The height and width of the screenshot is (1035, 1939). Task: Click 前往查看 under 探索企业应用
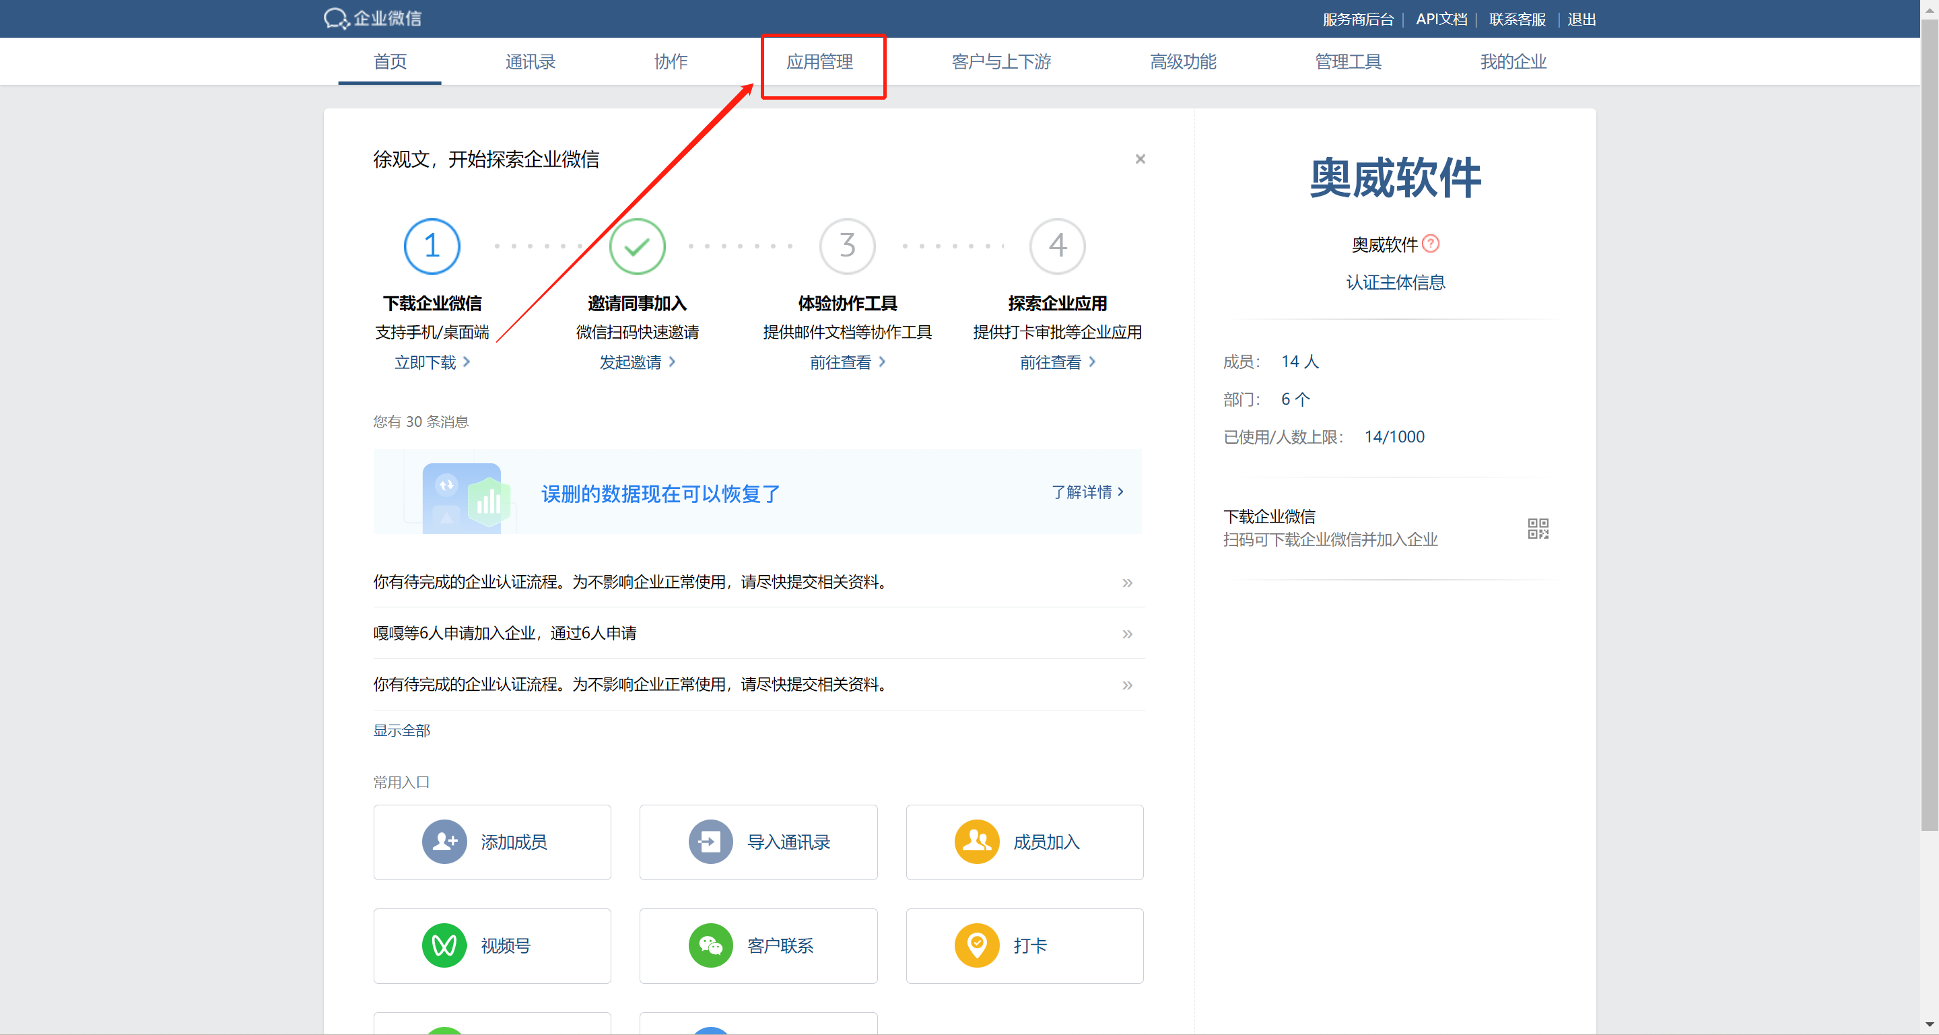click(x=1058, y=362)
